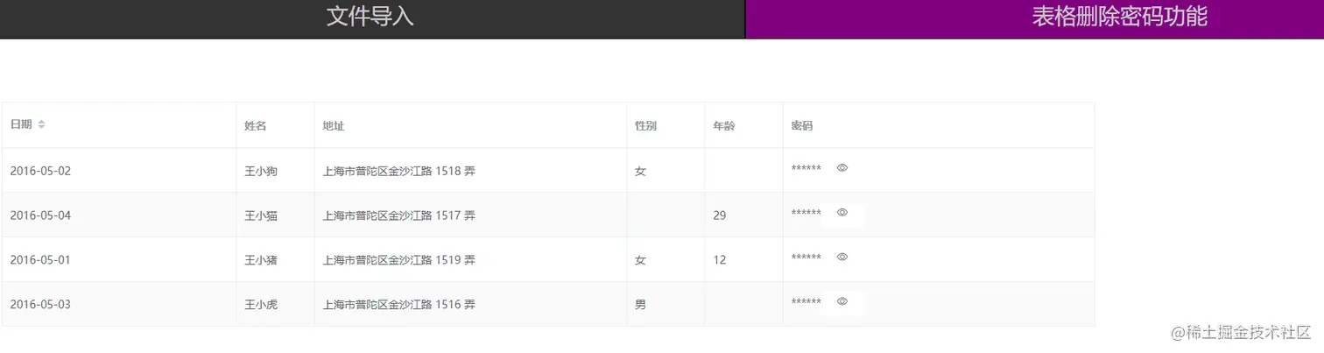
Task: Reveal password in 王小猫 row
Action: pyautogui.click(x=842, y=212)
